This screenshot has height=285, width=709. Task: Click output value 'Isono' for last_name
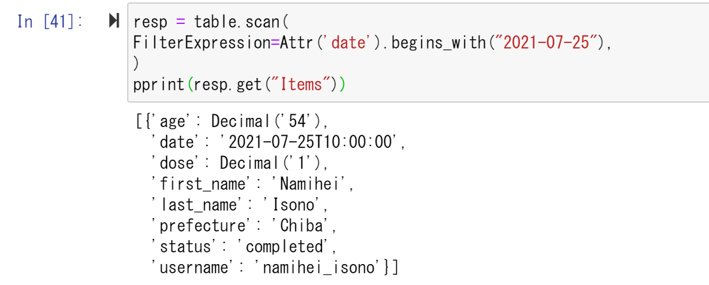296,205
